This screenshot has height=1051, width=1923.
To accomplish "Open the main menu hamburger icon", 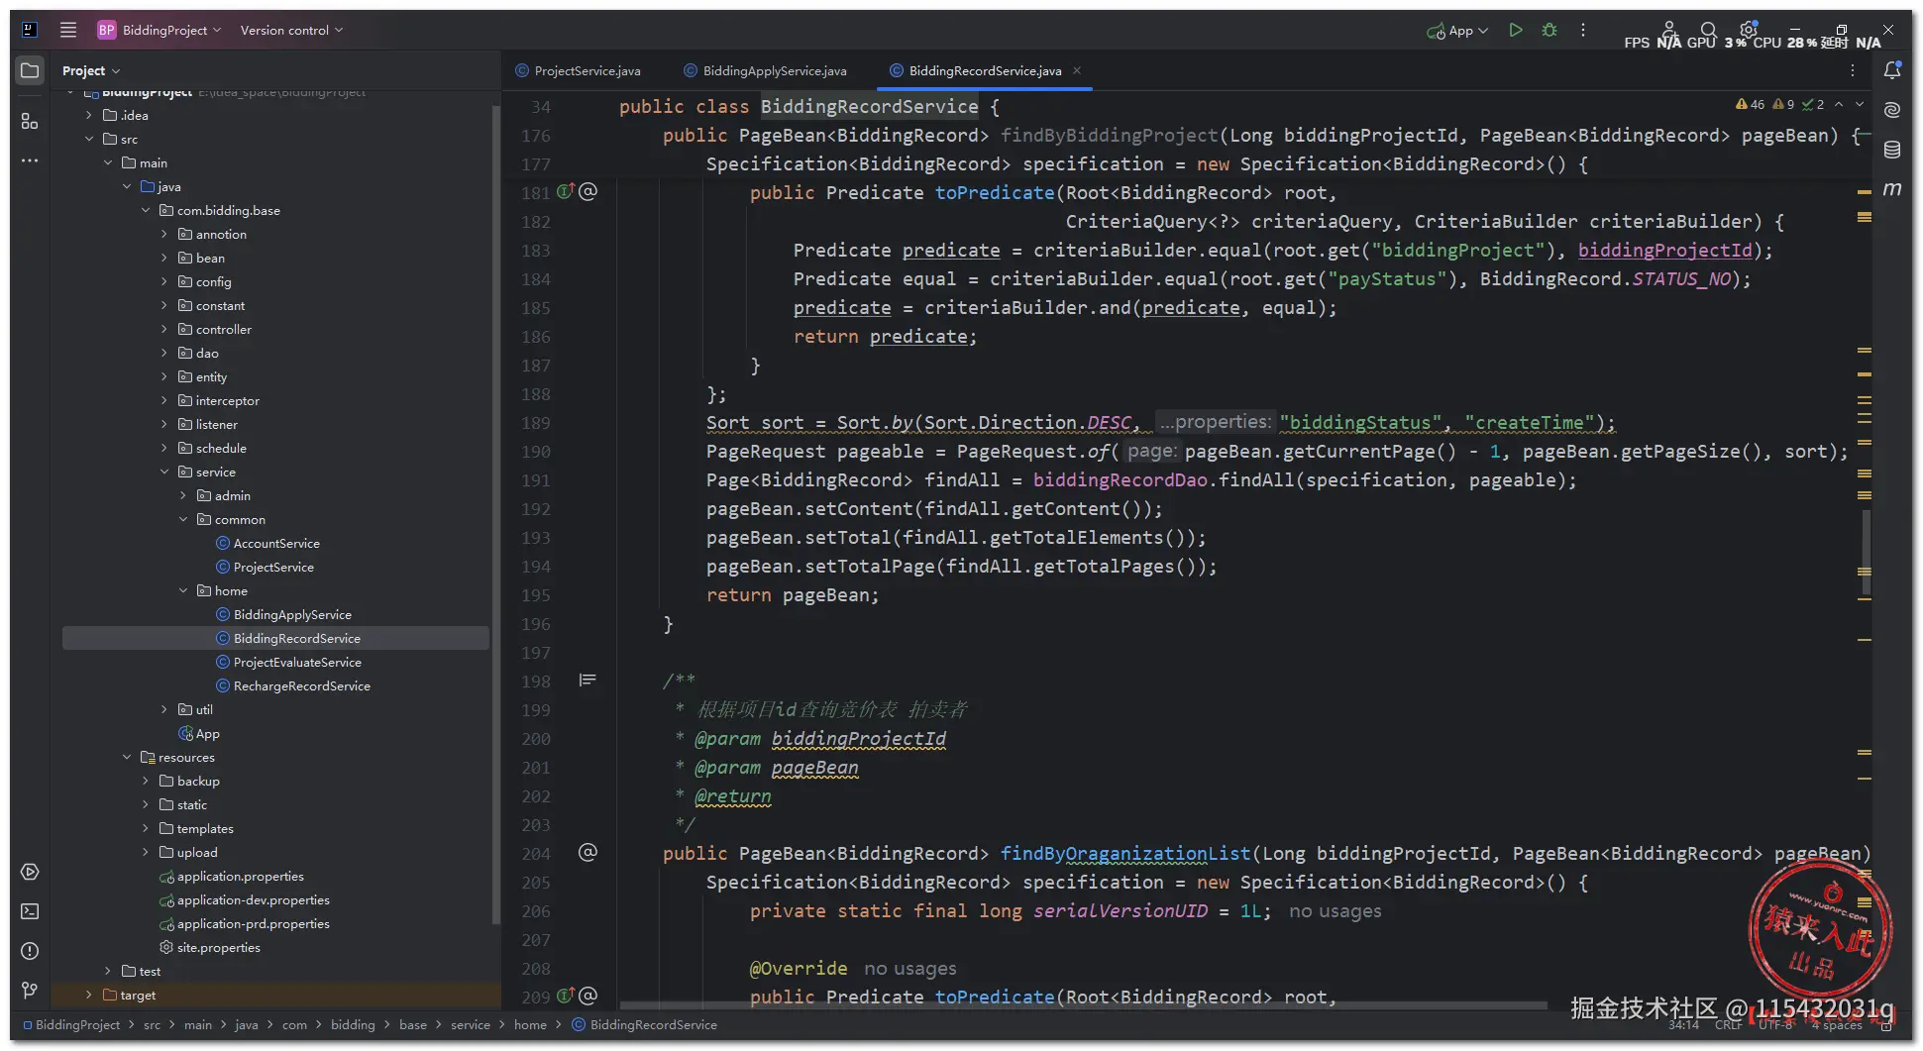I will click(x=68, y=30).
